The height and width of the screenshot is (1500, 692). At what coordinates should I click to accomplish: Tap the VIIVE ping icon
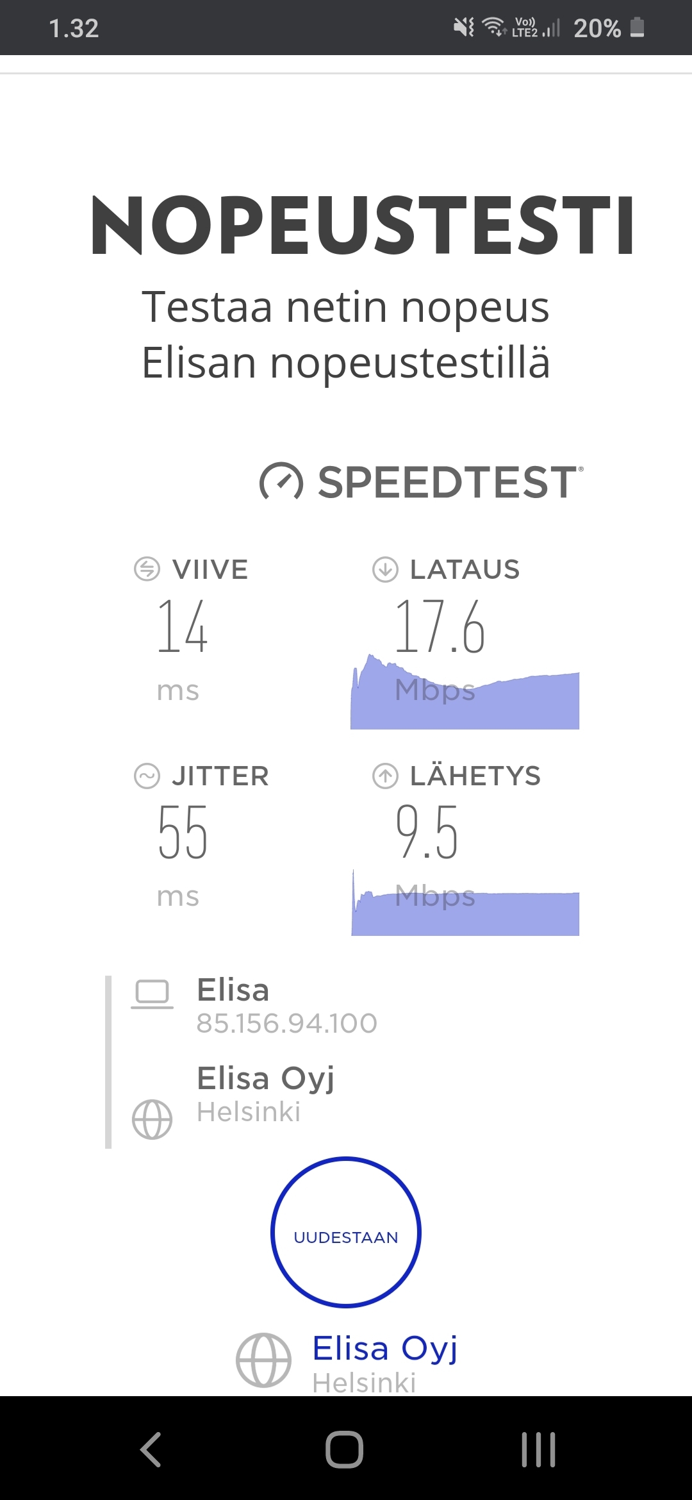point(147,569)
